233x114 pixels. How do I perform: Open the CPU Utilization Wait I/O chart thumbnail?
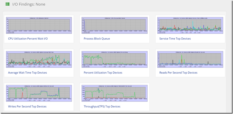[x=39, y=26]
